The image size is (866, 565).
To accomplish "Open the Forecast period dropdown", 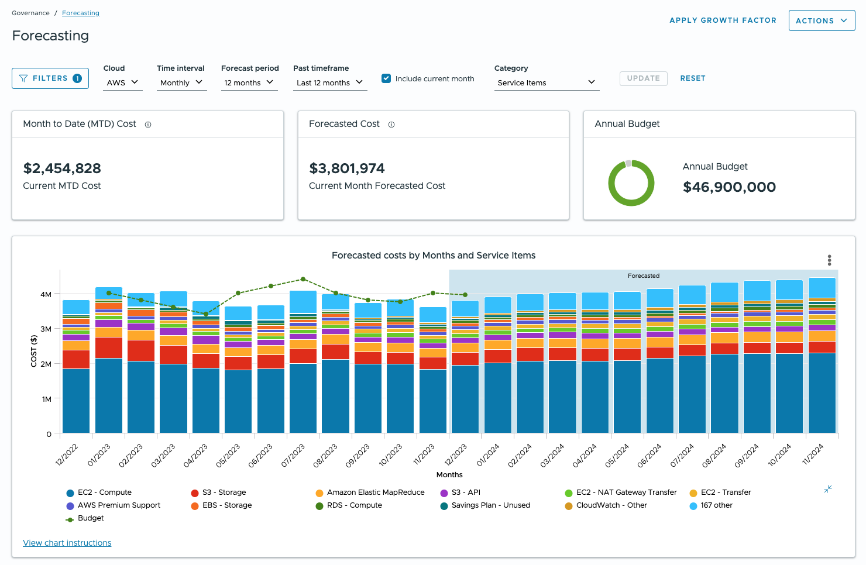I will (249, 82).
